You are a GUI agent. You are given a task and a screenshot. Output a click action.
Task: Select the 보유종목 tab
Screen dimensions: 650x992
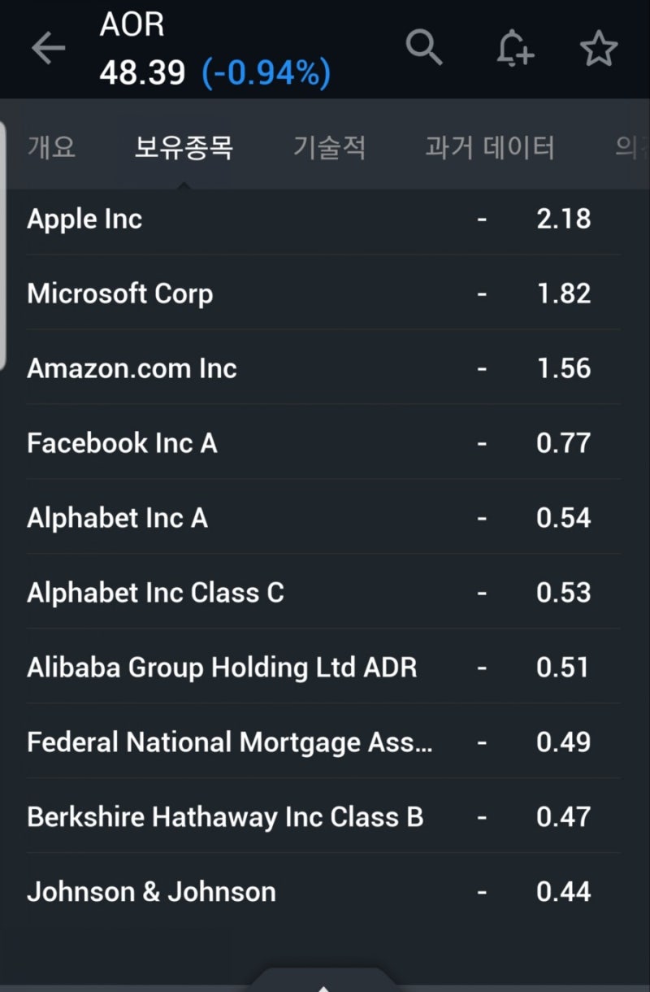pyautogui.click(x=184, y=147)
